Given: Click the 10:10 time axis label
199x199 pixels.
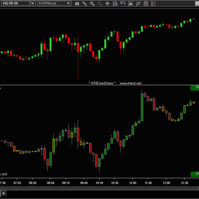Looking at the screenshot, I should pos(99,183).
